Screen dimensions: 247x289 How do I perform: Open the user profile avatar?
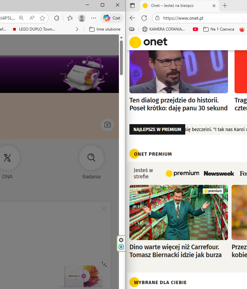(82, 18)
